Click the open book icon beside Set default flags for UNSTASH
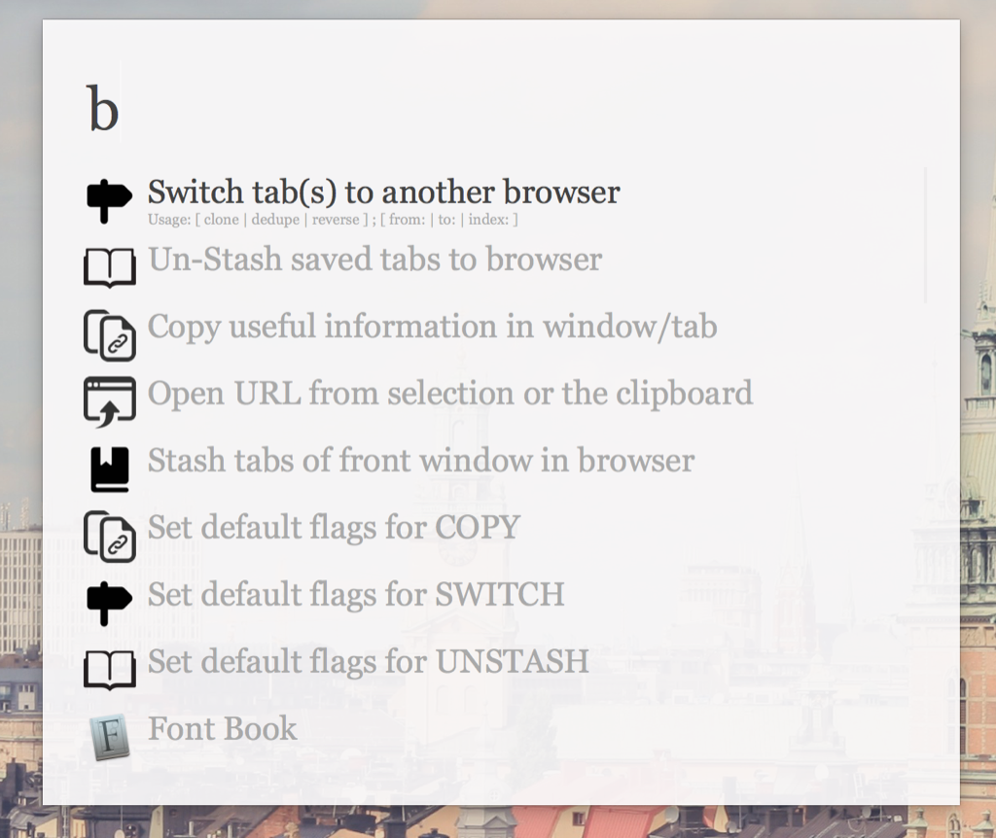Image resolution: width=996 pixels, height=838 pixels. click(x=109, y=670)
